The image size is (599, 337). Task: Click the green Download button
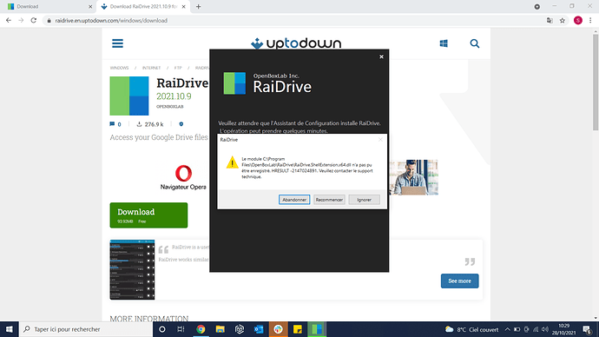click(x=148, y=215)
